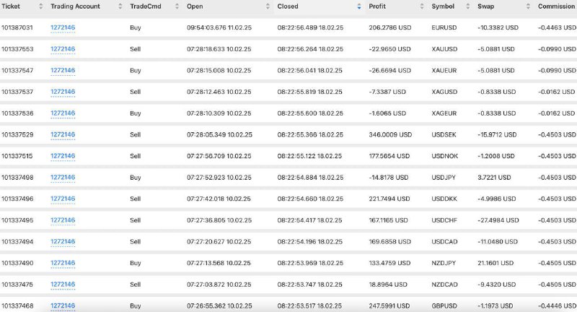Click open time 07:27:13.568 10.02.25
This screenshot has width=577, height=312.
[x=219, y=263]
